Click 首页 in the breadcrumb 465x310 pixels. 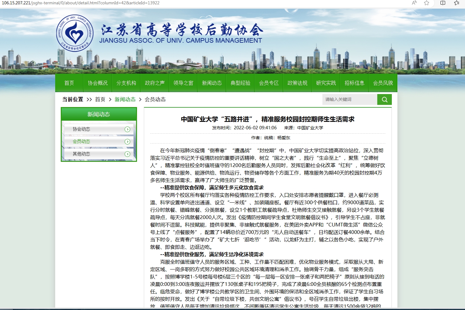tap(100, 99)
